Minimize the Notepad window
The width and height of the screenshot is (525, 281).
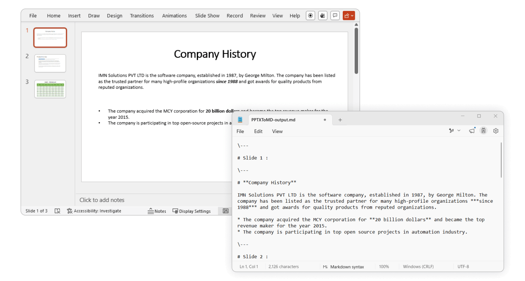tap(462, 116)
